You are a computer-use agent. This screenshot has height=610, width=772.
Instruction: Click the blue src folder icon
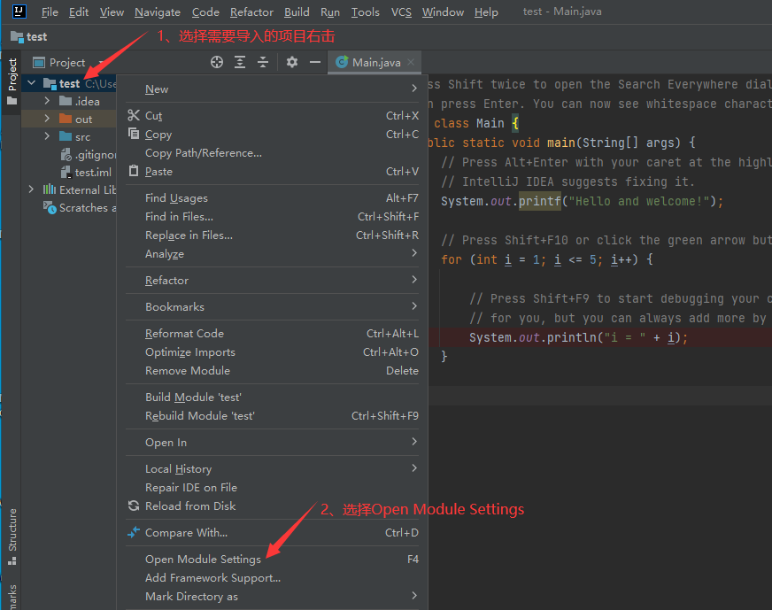(x=66, y=136)
